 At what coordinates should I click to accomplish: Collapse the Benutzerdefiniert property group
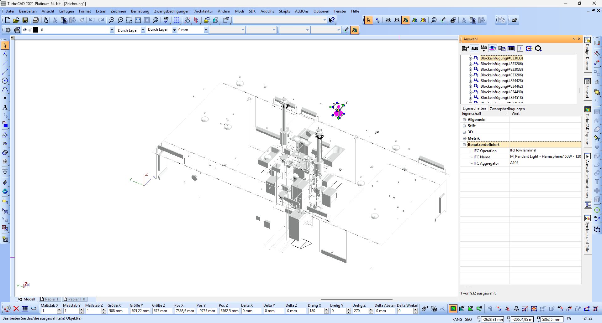464,145
